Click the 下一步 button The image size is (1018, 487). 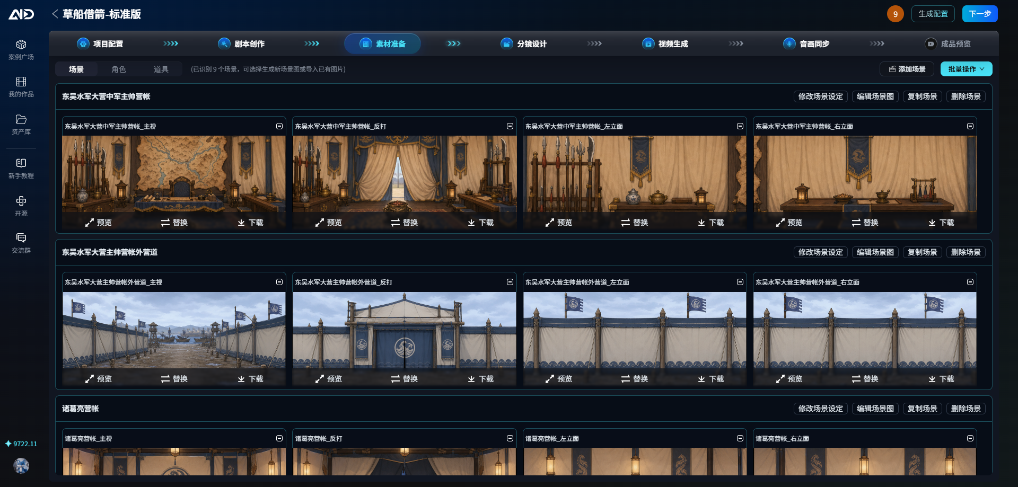pos(980,14)
